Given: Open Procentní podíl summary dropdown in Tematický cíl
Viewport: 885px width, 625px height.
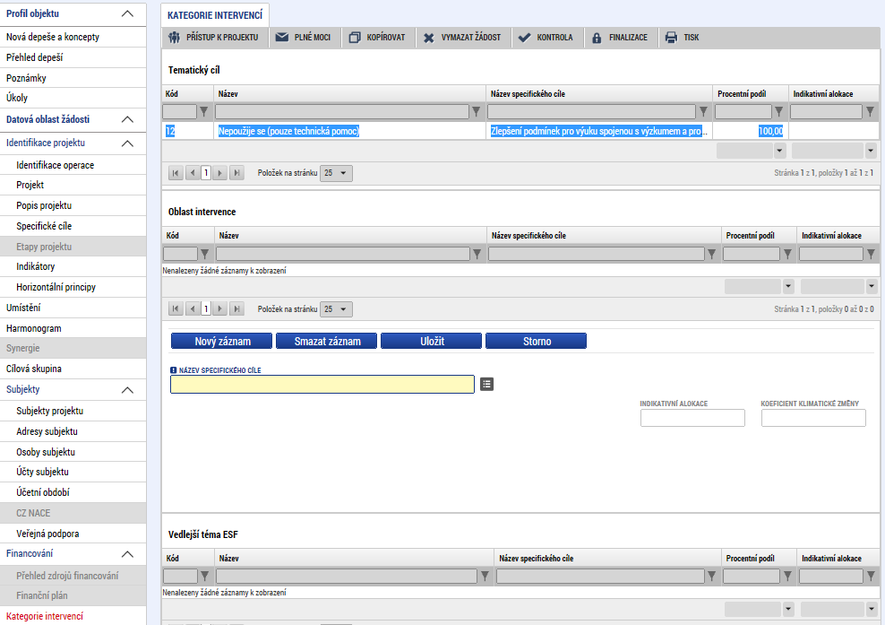Looking at the screenshot, I should [x=780, y=151].
